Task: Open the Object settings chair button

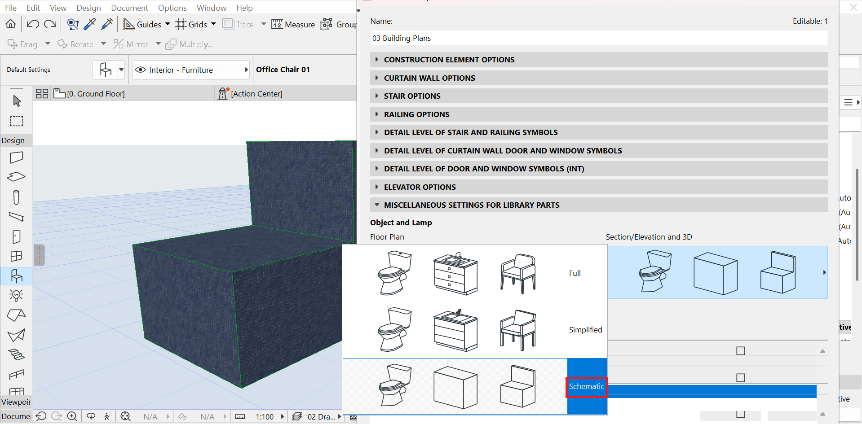Action: [x=106, y=70]
